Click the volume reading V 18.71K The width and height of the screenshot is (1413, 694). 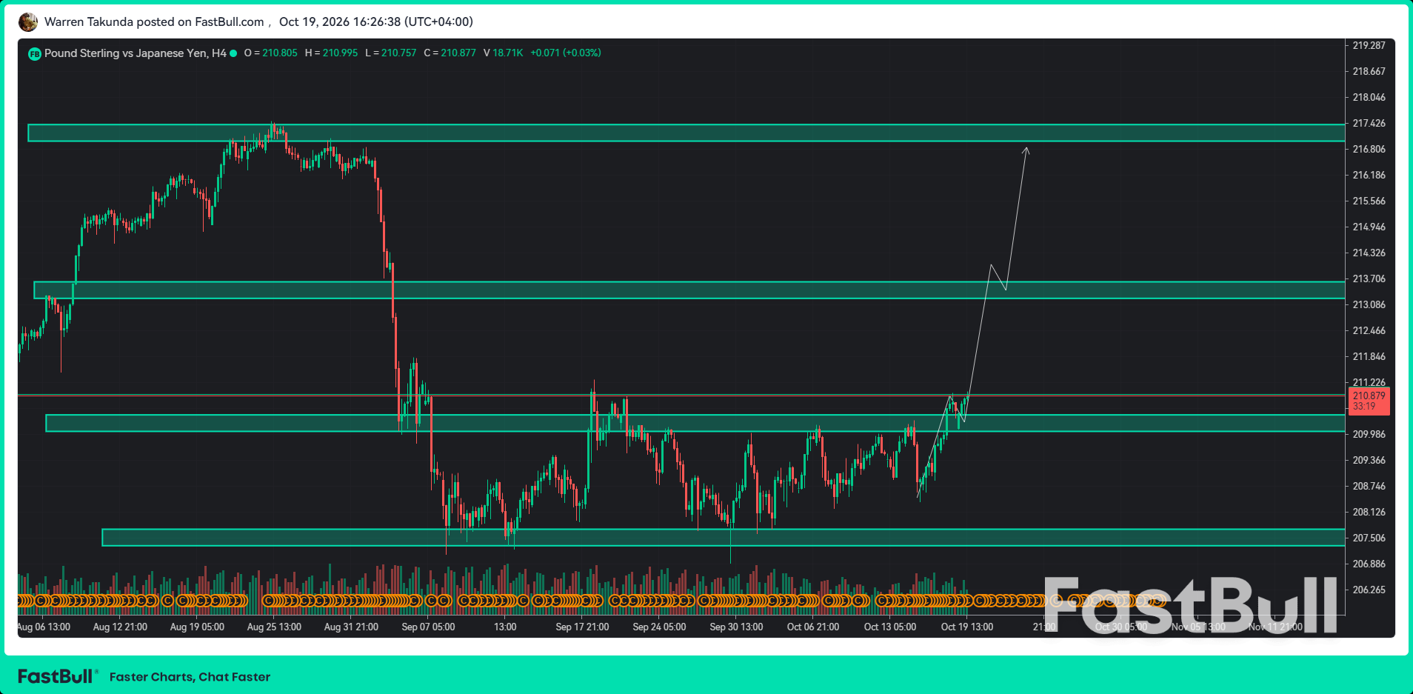(504, 53)
